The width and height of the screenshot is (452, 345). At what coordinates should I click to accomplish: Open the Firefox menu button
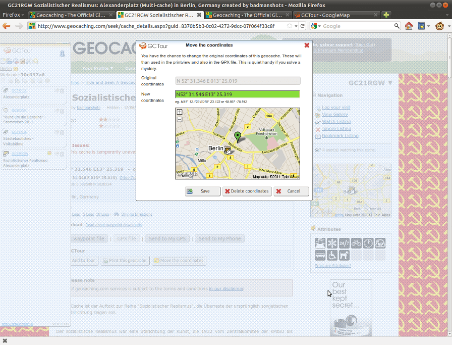(13, 15)
